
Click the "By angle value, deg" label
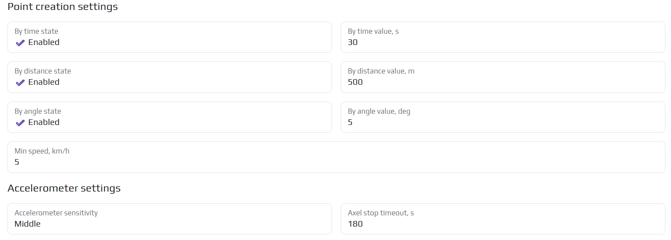pos(379,111)
